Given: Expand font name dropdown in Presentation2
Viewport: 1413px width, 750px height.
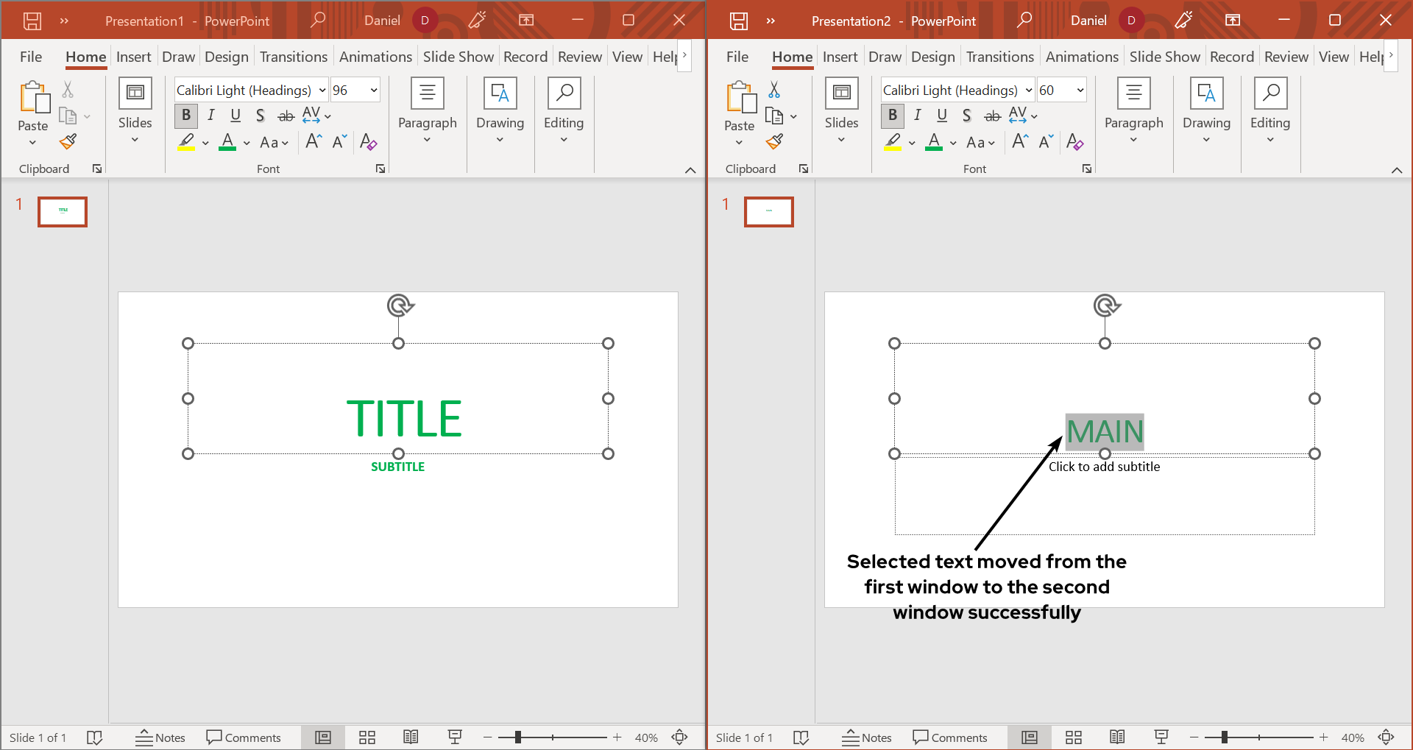Looking at the screenshot, I should (x=1028, y=91).
